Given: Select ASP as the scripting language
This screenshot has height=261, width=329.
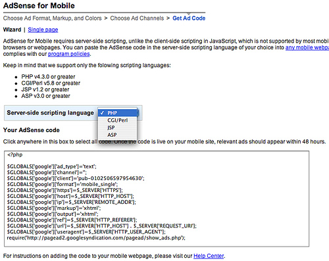Looking at the screenshot, I should click(x=118, y=135).
